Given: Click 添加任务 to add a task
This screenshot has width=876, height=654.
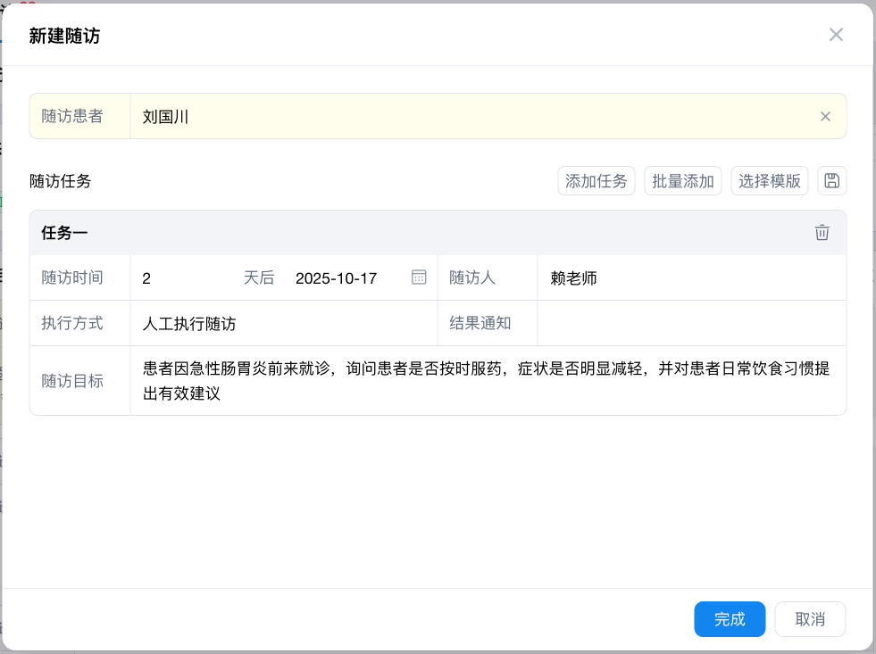Looking at the screenshot, I should [x=596, y=180].
